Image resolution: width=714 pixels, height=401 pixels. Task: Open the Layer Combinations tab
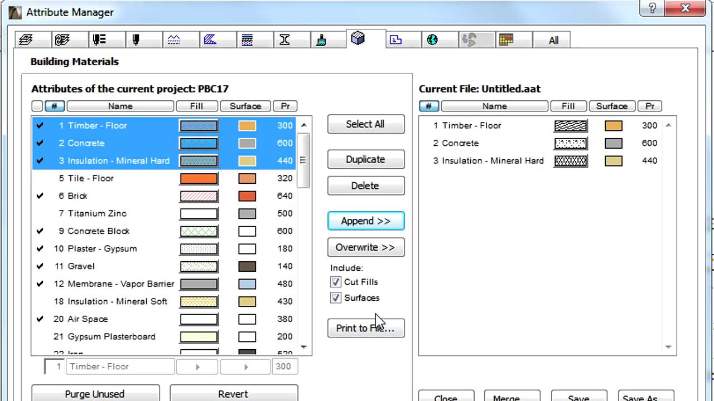62,40
